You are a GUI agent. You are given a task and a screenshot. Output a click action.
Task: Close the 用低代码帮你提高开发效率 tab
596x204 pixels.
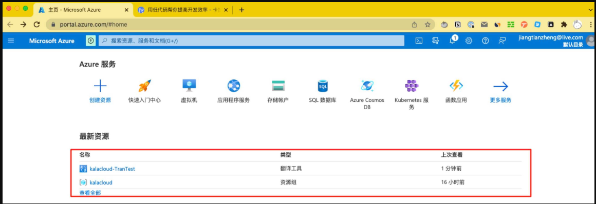coord(226,10)
